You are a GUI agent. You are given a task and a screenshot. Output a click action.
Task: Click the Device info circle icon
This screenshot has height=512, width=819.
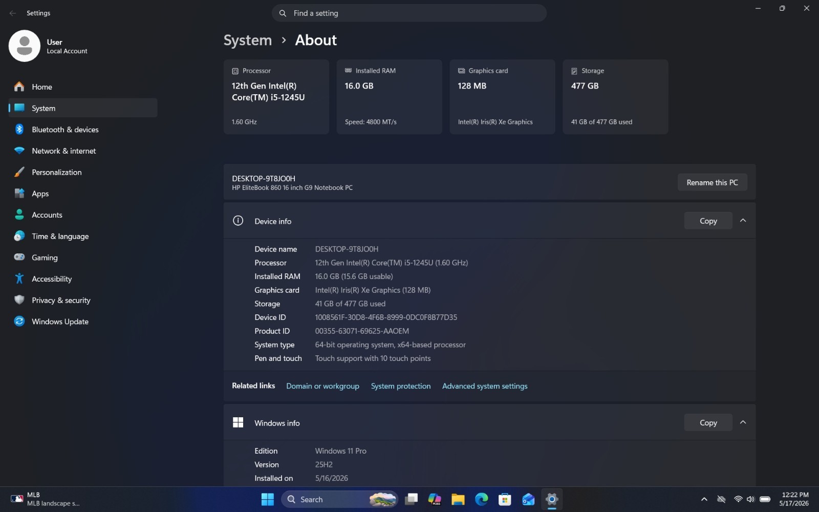pos(238,221)
